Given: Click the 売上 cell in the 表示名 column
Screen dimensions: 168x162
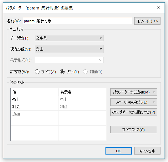Looking at the screenshot, I should point(82,99).
